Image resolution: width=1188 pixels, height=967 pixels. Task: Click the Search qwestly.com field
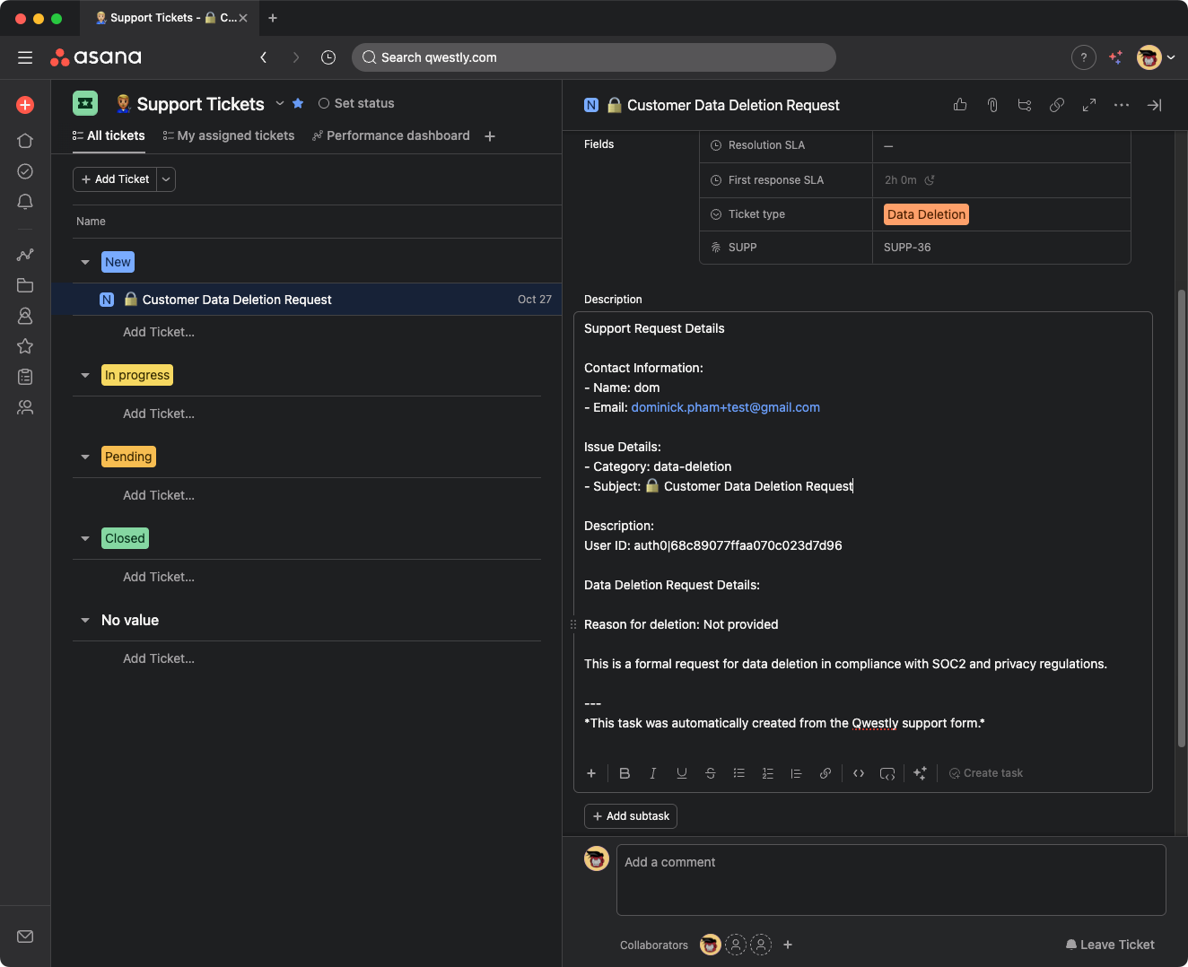pyautogui.click(x=594, y=57)
